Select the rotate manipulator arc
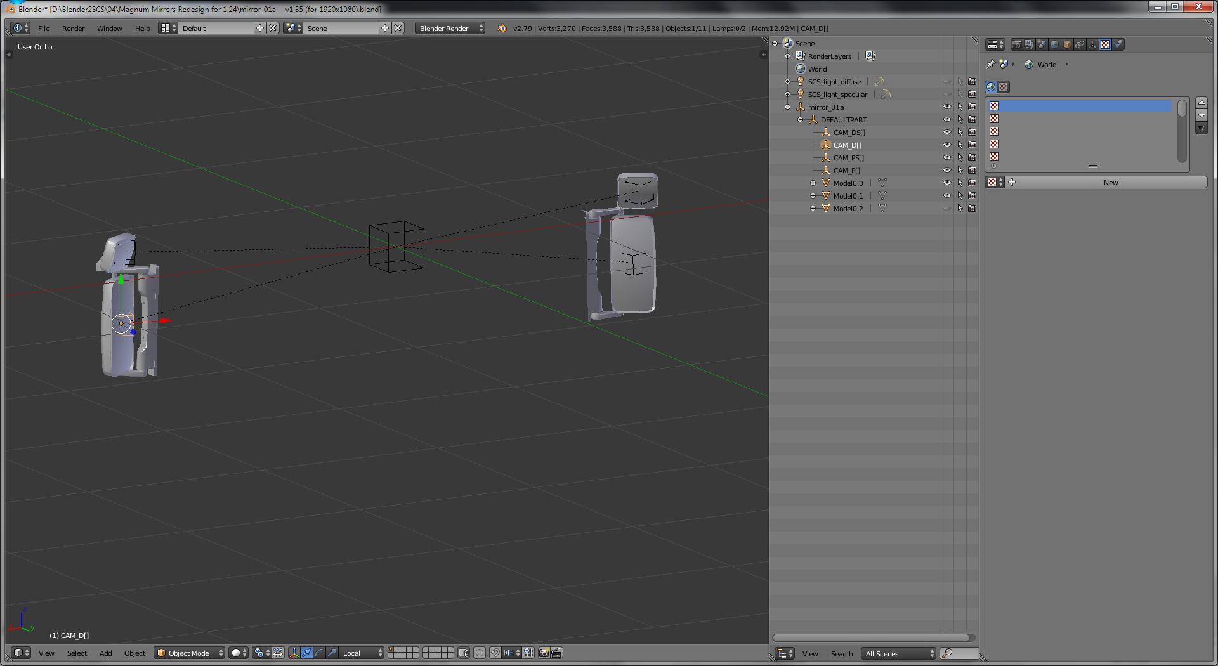Viewport: 1218px width, 666px height. point(319,653)
